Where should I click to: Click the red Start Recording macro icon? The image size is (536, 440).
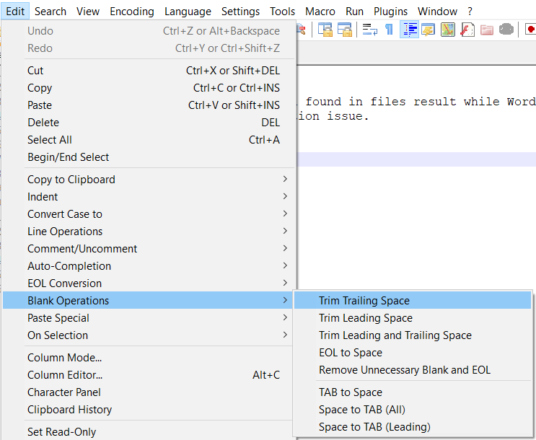tap(531, 30)
